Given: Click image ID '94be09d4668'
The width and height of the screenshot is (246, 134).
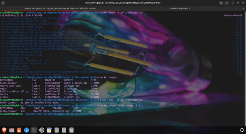Looking at the screenshot, I should tap(52, 86).
